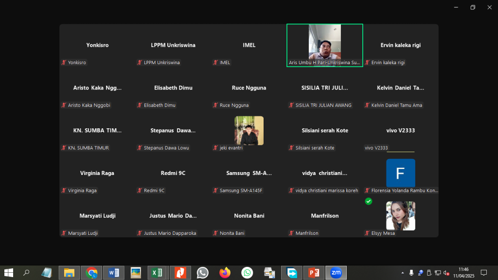The width and height of the screenshot is (498, 280).
Task: Click the large Ruce Ngguna tile name
Action: tap(249, 88)
